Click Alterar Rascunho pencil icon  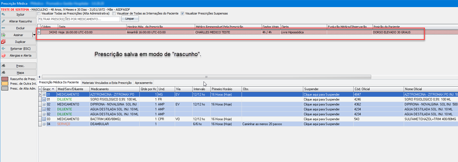pos(3,21)
